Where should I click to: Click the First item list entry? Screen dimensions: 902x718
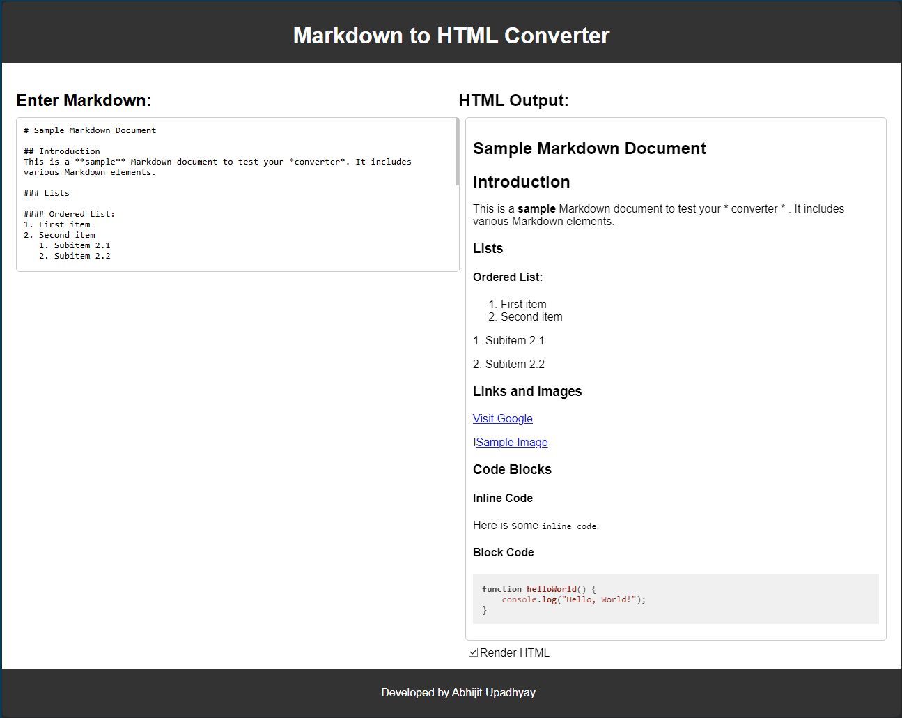click(x=523, y=304)
